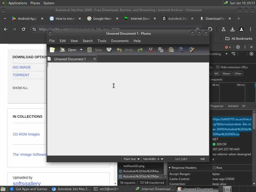Expand the Open recent files dropdown arrow
Image resolution: width=256 pixels, height=192 pixels.
81,50
